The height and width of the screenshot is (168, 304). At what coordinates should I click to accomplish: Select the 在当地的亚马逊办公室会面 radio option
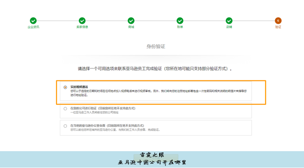[65, 126]
